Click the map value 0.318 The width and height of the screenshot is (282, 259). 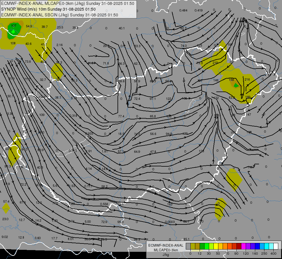pos(73,116)
